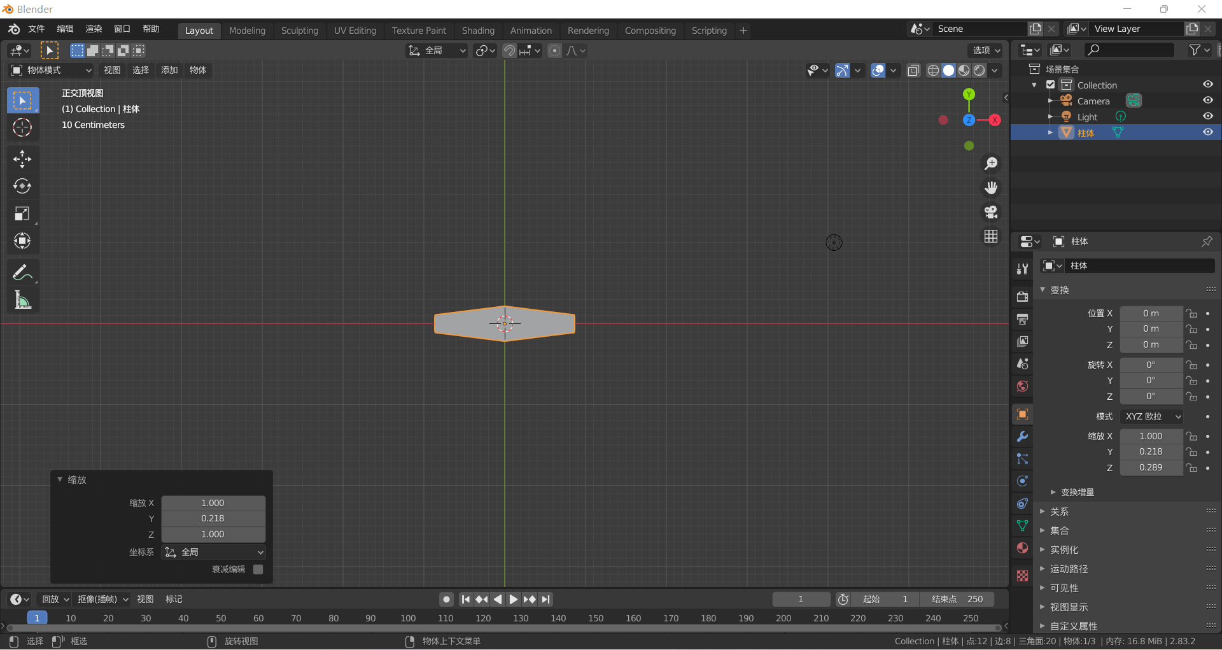This screenshot has width=1222, height=650.
Task: Toggle Collection eye visibility
Action: pyautogui.click(x=1207, y=85)
